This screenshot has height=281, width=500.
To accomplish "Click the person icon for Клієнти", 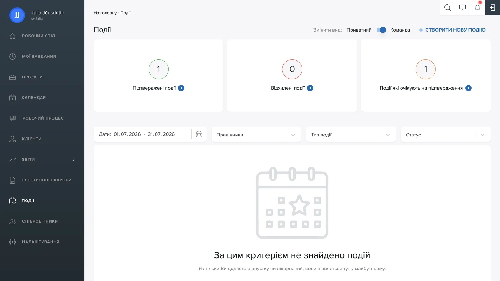I will (12, 139).
